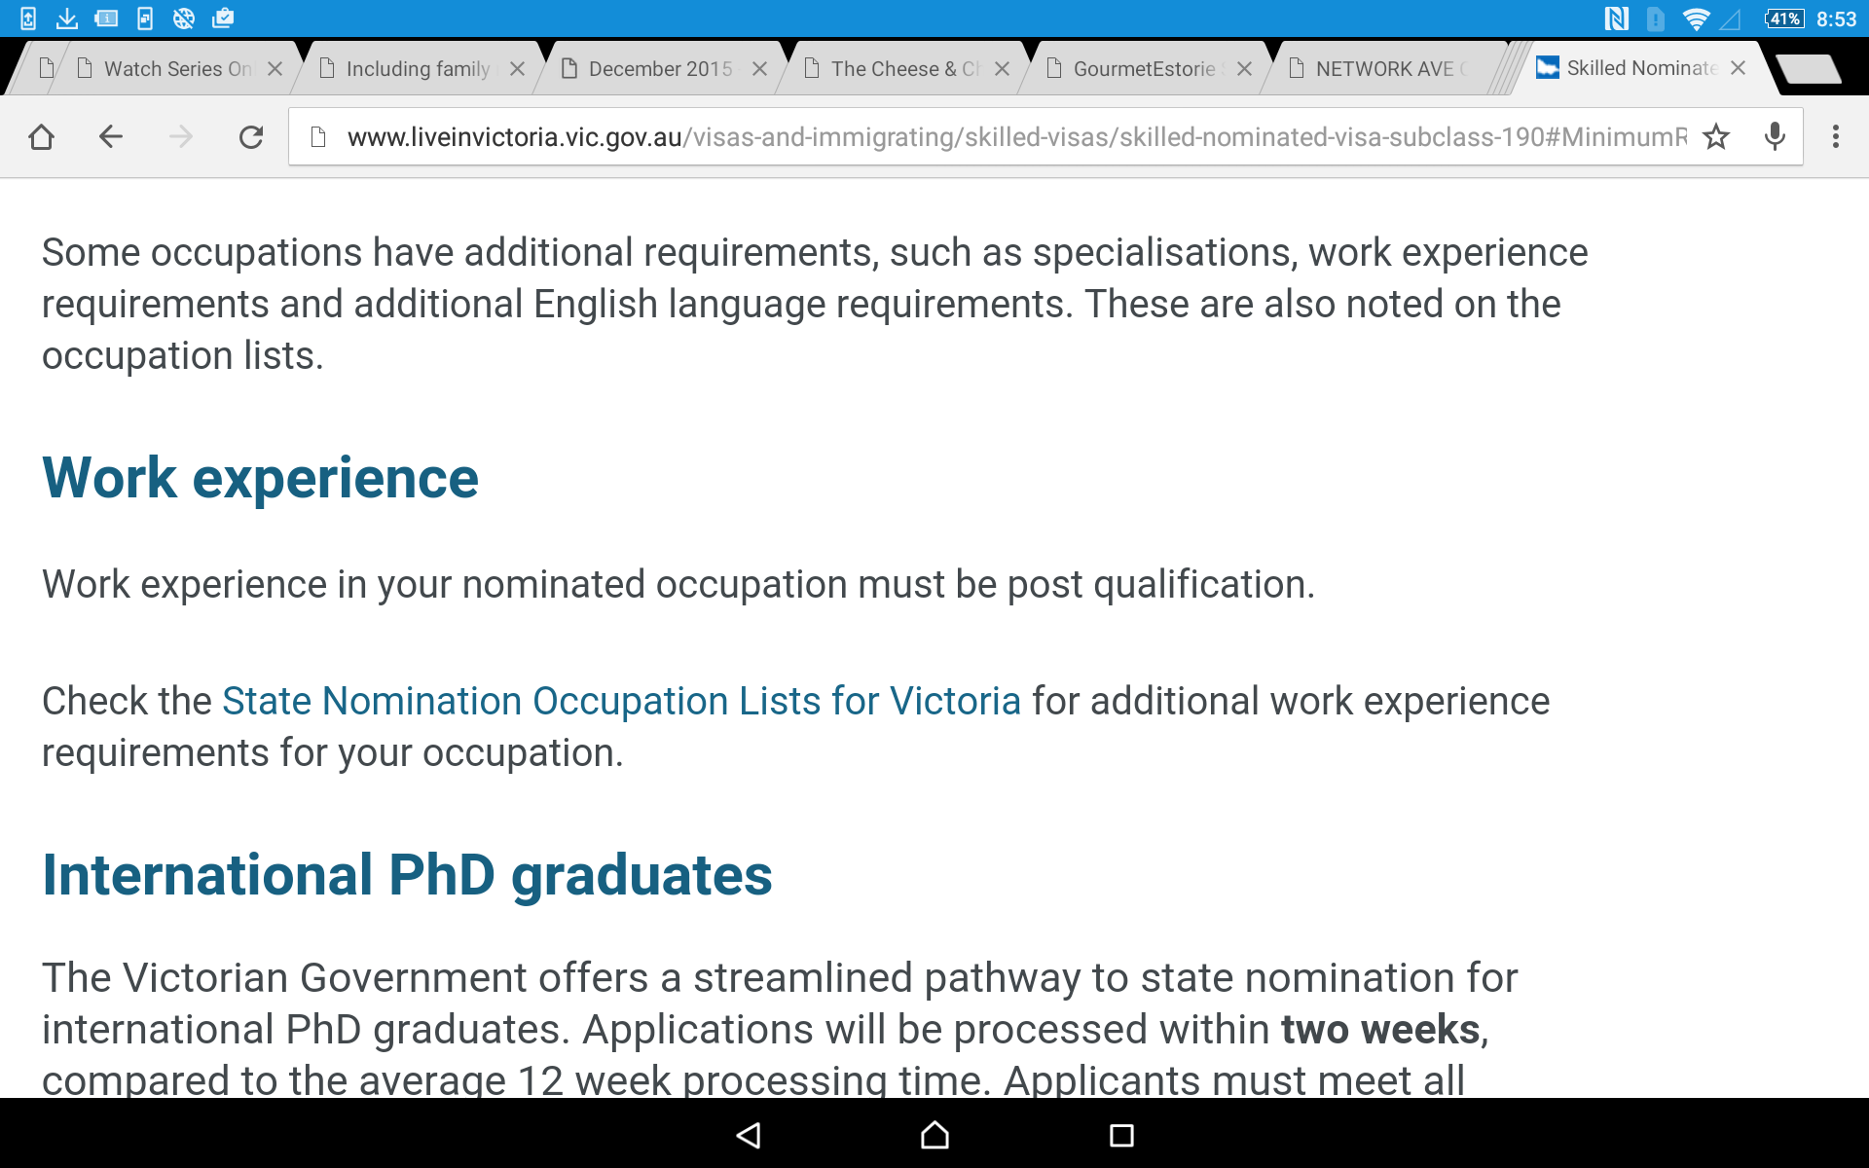Close the Skilled Nominated tab
This screenshot has width=1869, height=1168.
(x=1738, y=68)
